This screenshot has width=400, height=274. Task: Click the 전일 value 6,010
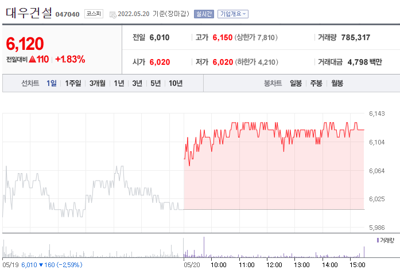(160, 38)
